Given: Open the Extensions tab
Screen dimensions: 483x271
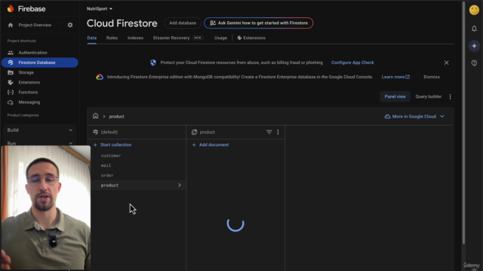Looking at the screenshot, I should 251,38.
